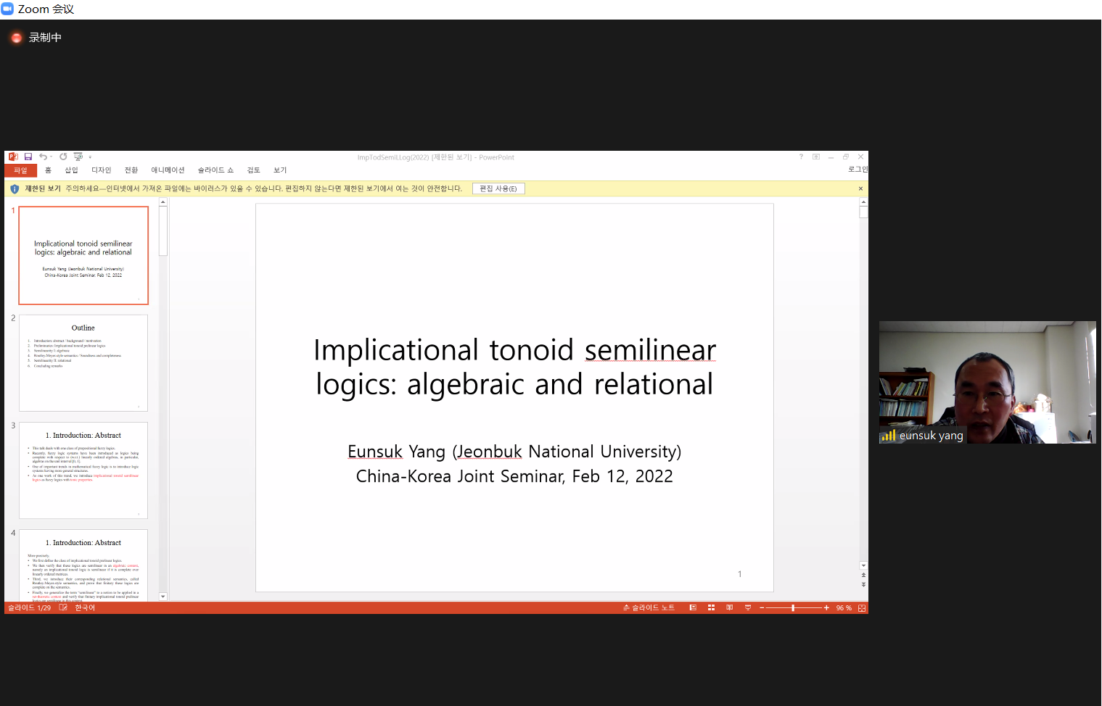Click the 'China-Korea Joint Seminar, Feb 12, 2022' line
This screenshot has height=706, width=1102.
[514, 476]
